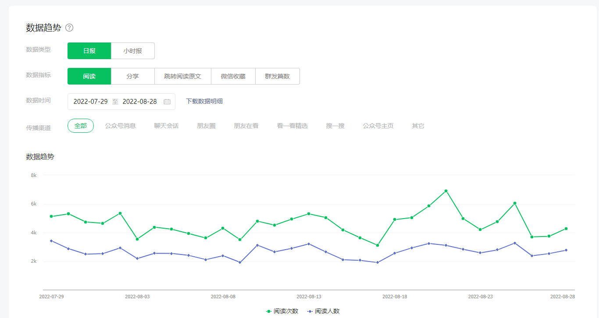Click the end date 2022-08-28
Screen dimensions: 599x318
[139, 102]
